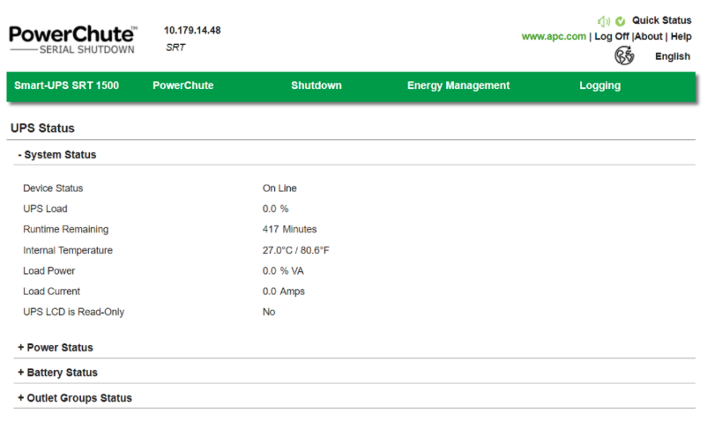Open the Smart-UPS SRT 1500 menu
The height and width of the screenshot is (428, 707).
(66, 85)
